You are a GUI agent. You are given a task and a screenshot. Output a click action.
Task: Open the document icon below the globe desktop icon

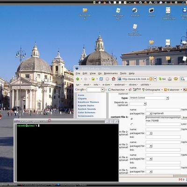(135, 26)
